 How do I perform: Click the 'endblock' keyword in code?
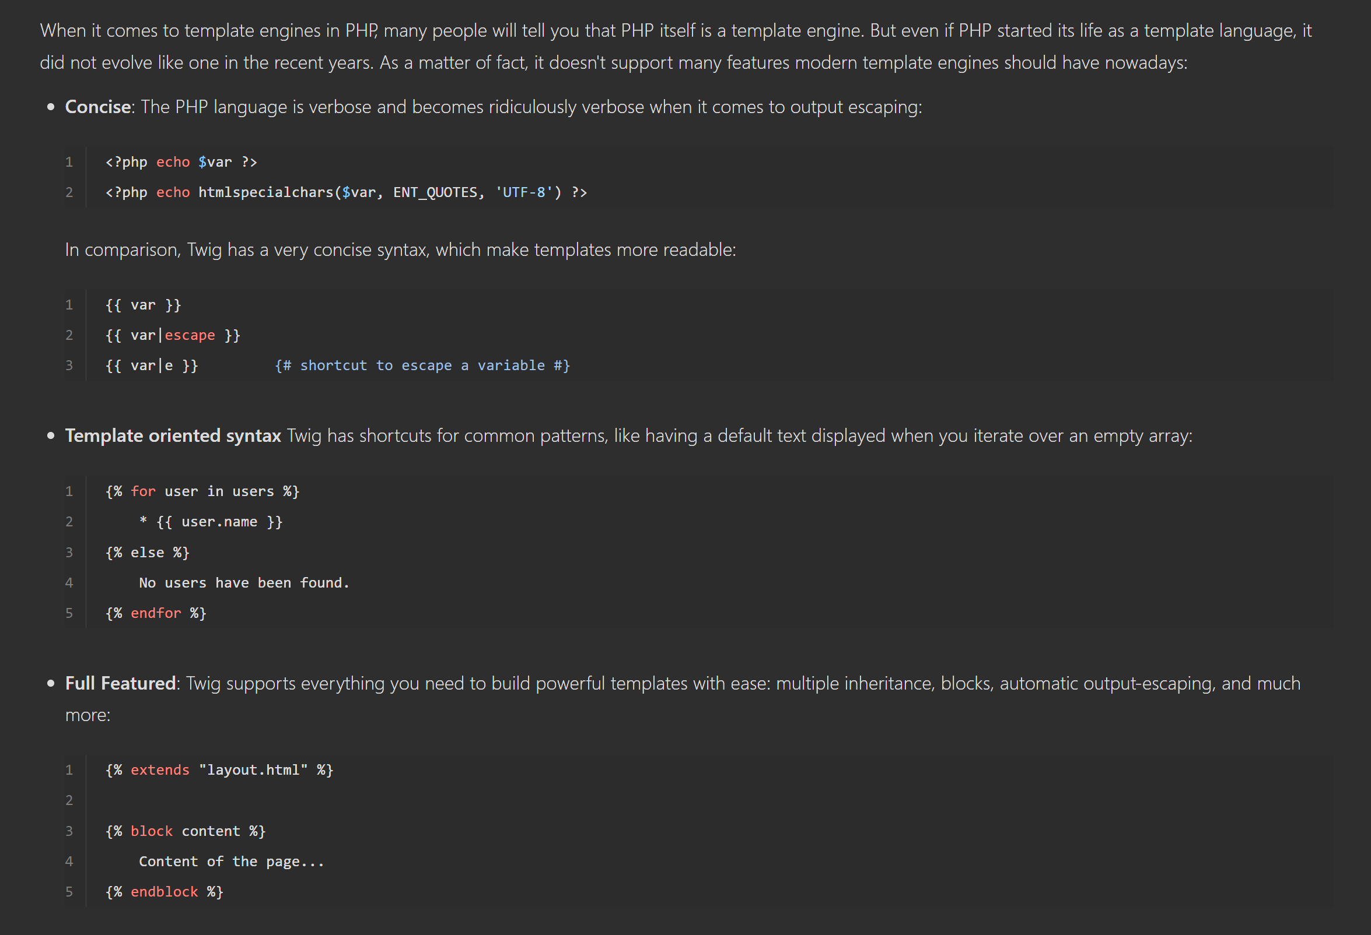click(165, 892)
